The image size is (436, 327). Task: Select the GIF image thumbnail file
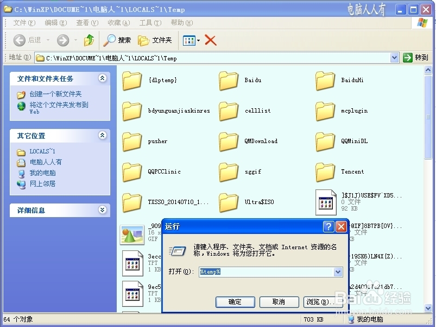132,235
